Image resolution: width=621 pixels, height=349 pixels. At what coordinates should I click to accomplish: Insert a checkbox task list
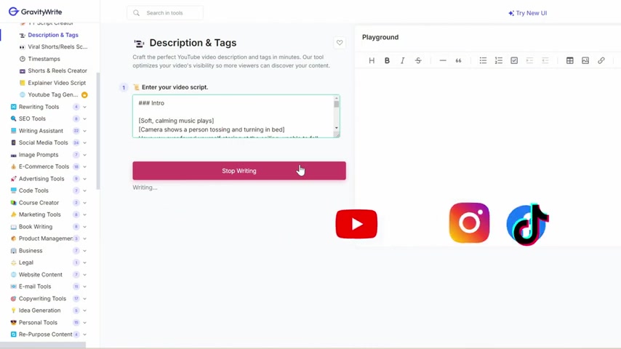514,60
